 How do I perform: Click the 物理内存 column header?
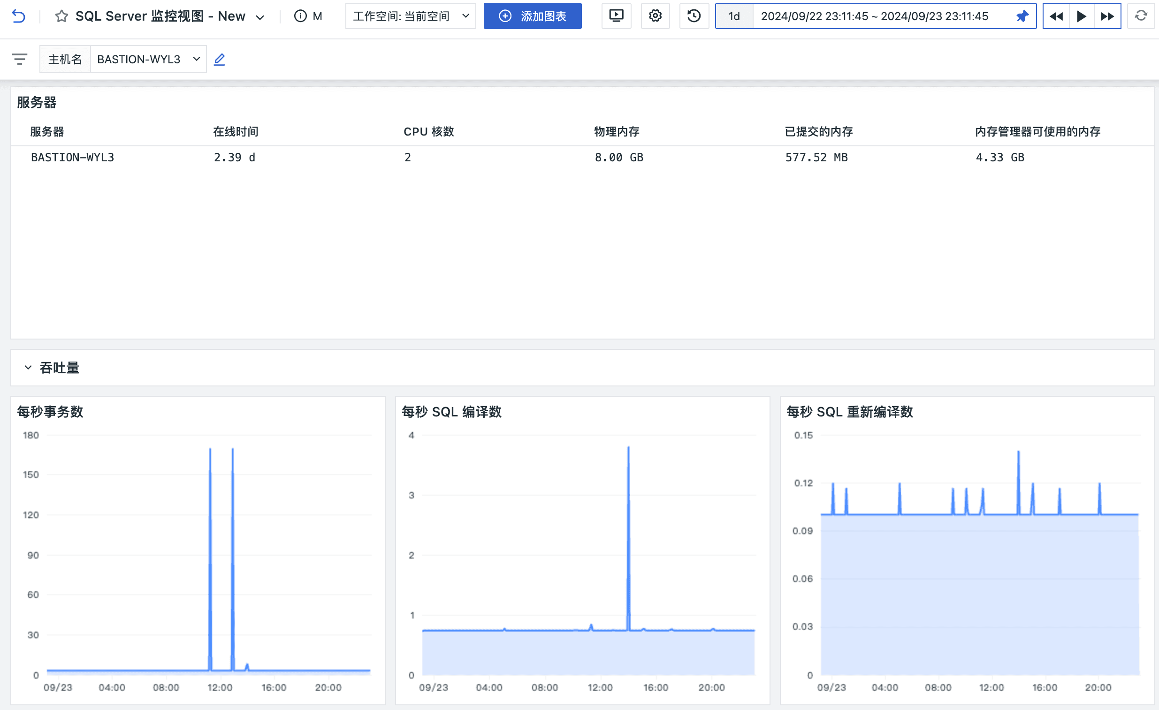(x=617, y=131)
